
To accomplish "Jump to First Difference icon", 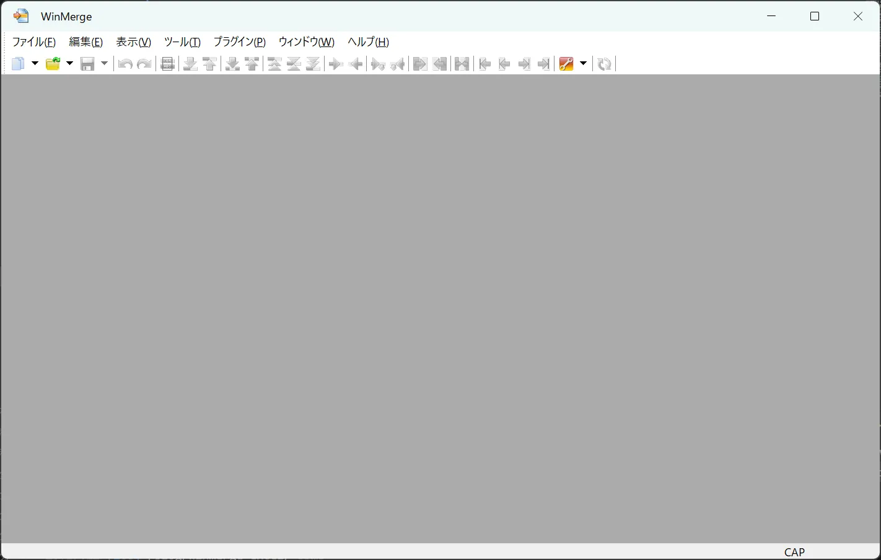I will click(x=274, y=64).
